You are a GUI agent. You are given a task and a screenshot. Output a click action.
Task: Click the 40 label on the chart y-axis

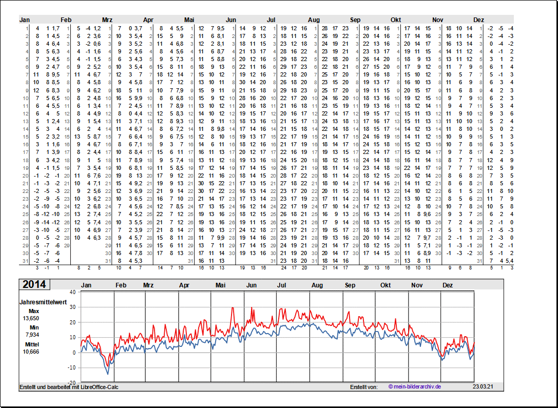(72, 292)
